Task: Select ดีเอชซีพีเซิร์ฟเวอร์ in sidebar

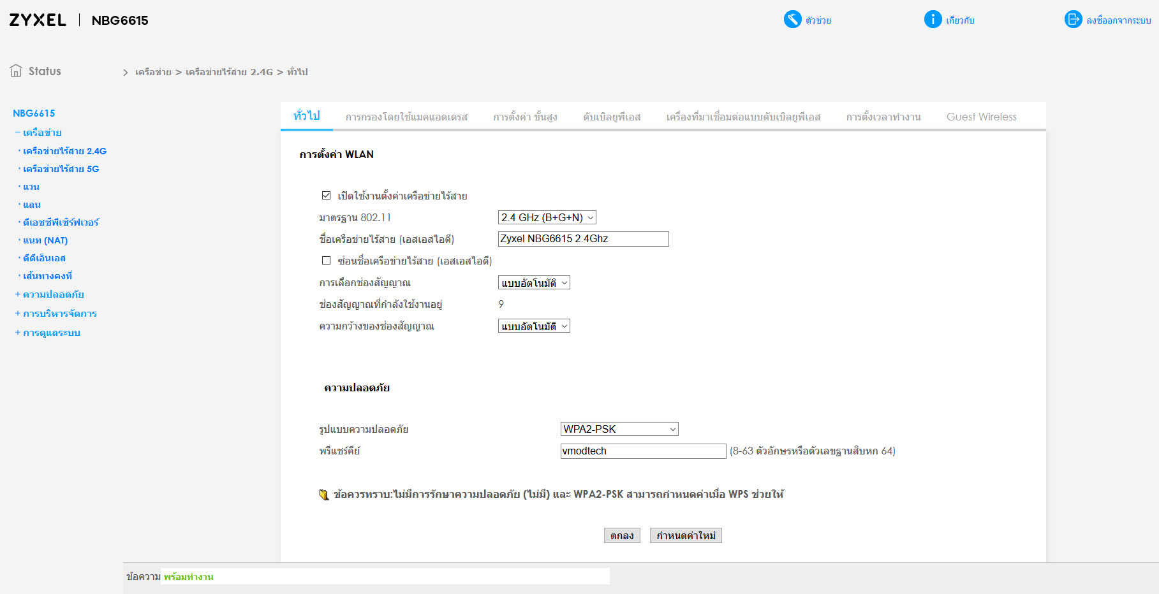Action: pos(61,222)
